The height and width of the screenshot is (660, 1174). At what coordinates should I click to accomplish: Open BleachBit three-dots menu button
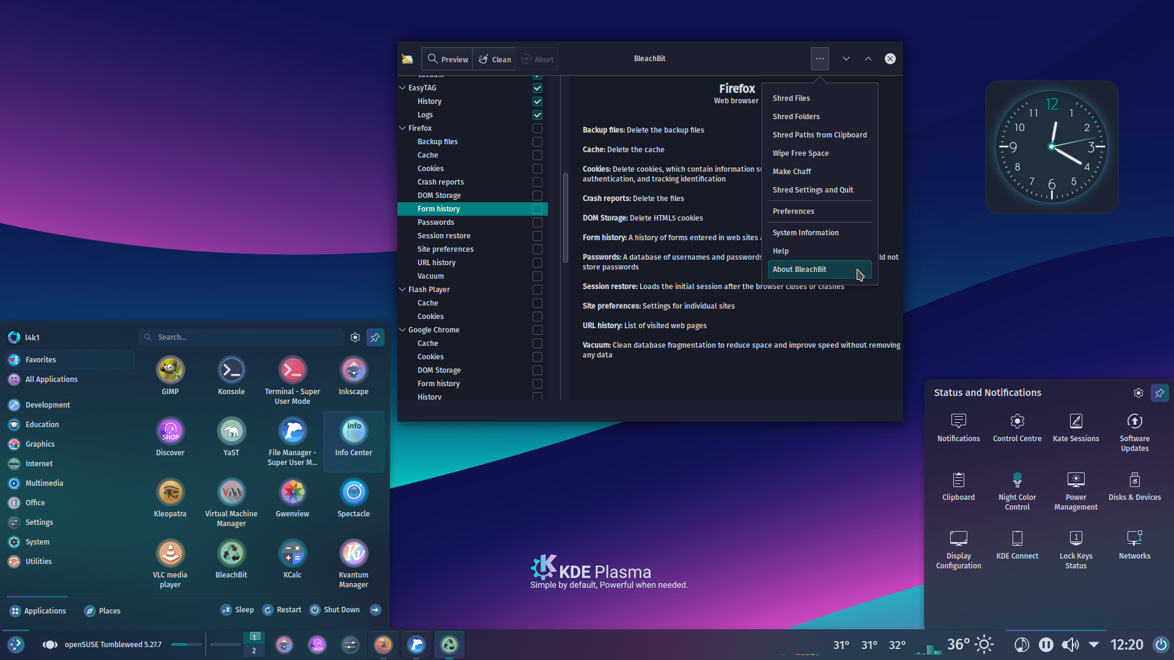pyautogui.click(x=819, y=59)
